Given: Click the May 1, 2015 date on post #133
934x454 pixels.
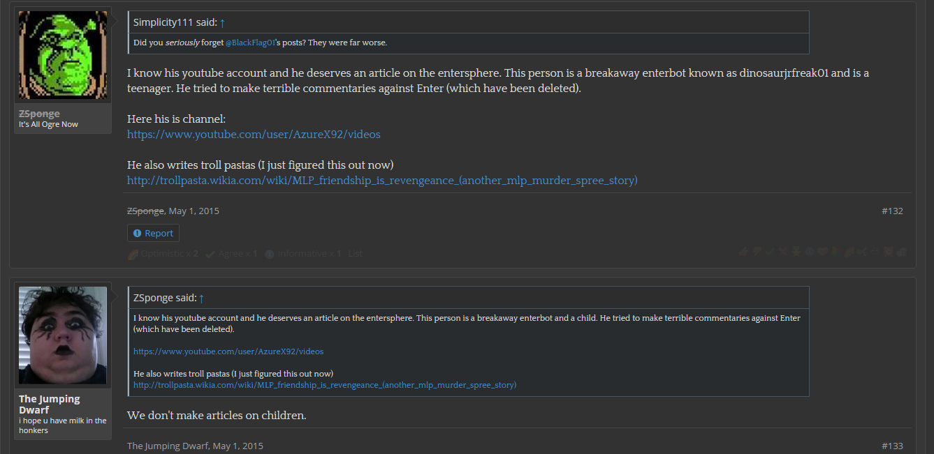Looking at the screenshot, I should click(238, 446).
